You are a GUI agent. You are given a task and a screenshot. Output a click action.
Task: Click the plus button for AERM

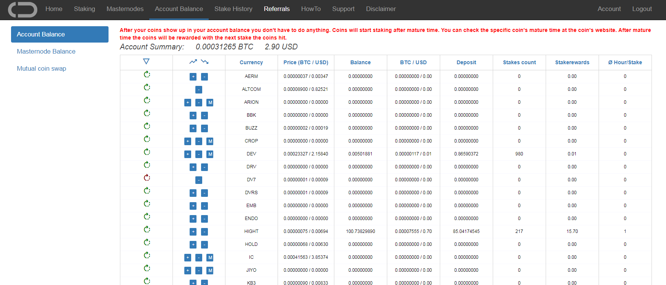pos(193,77)
